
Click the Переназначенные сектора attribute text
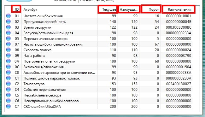(45, 39)
